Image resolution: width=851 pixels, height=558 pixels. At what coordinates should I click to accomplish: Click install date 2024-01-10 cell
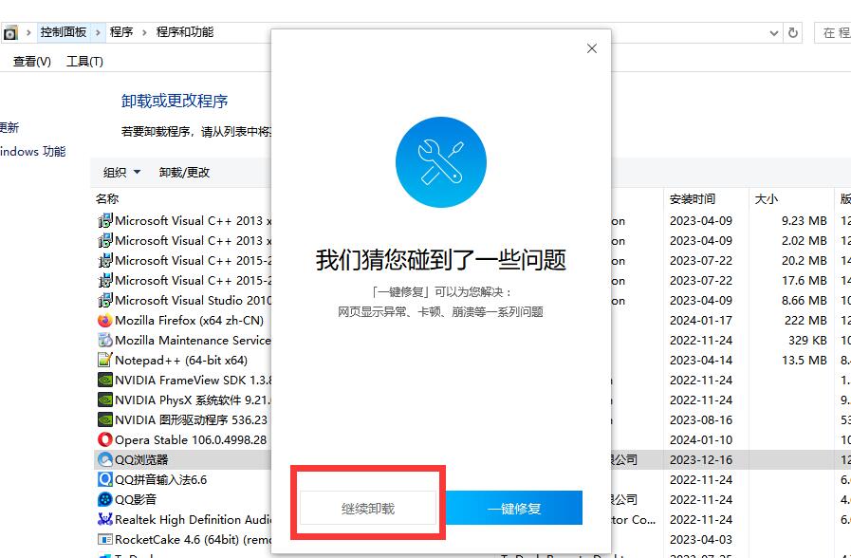click(701, 439)
